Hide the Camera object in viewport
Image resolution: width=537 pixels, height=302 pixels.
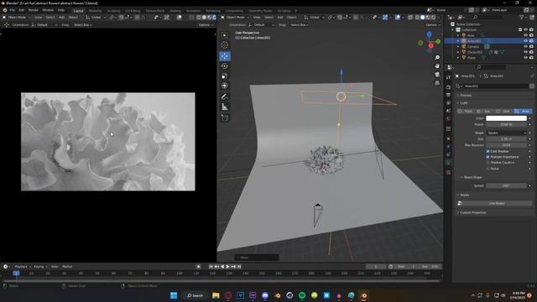(526, 47)
